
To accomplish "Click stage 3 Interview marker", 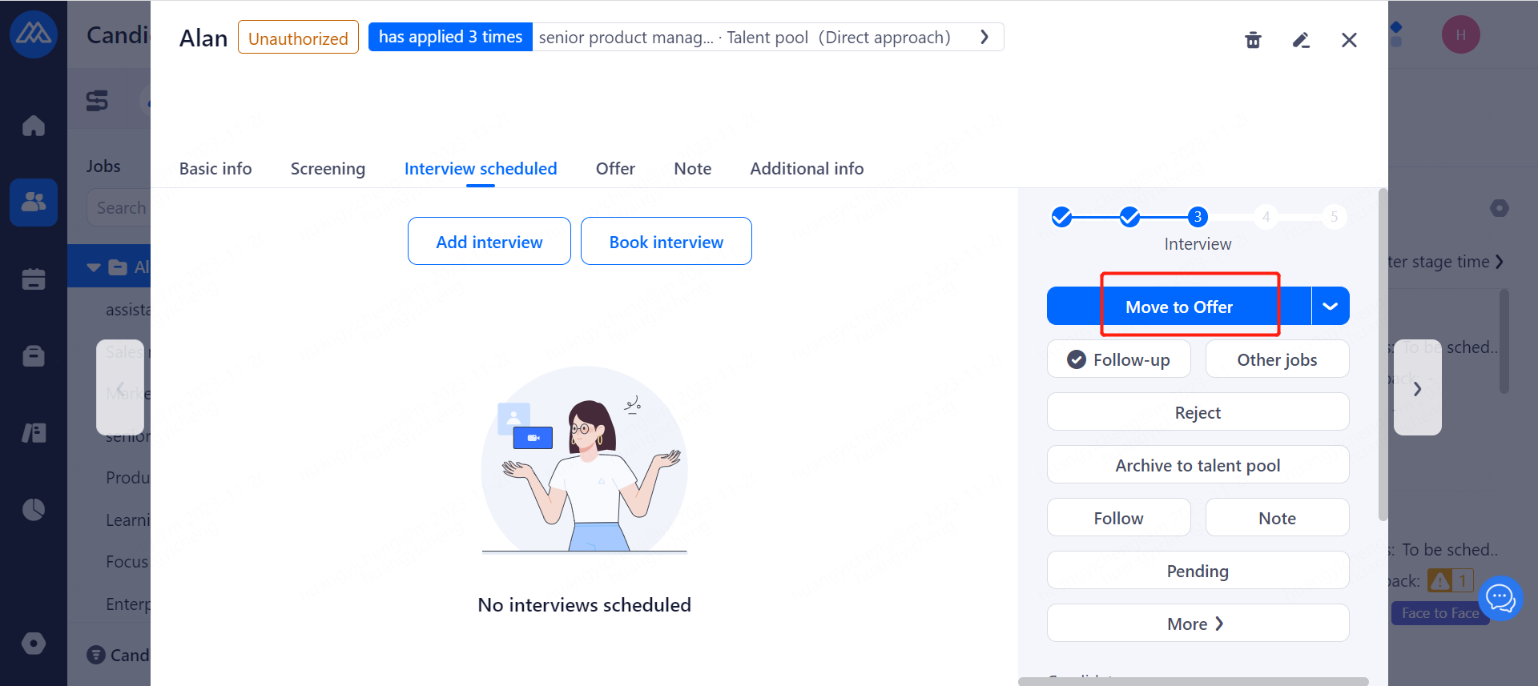I will coord(1198,217).
